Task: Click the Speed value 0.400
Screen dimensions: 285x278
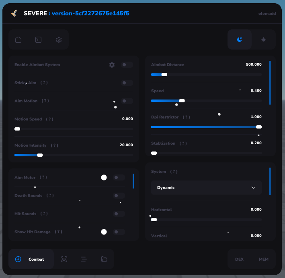Action: [x=256, y=91]
